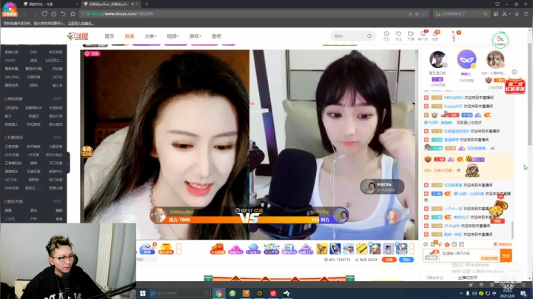533x299 pixels.
Task: Click the browser address bar URL
Action: [122, 14]
